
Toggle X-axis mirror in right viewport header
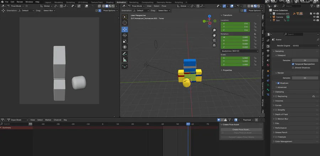coord(245,11)
